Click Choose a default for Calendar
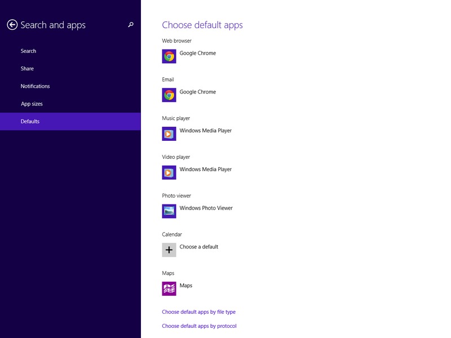This screenshot has height=338, width=451. (198, 247)
